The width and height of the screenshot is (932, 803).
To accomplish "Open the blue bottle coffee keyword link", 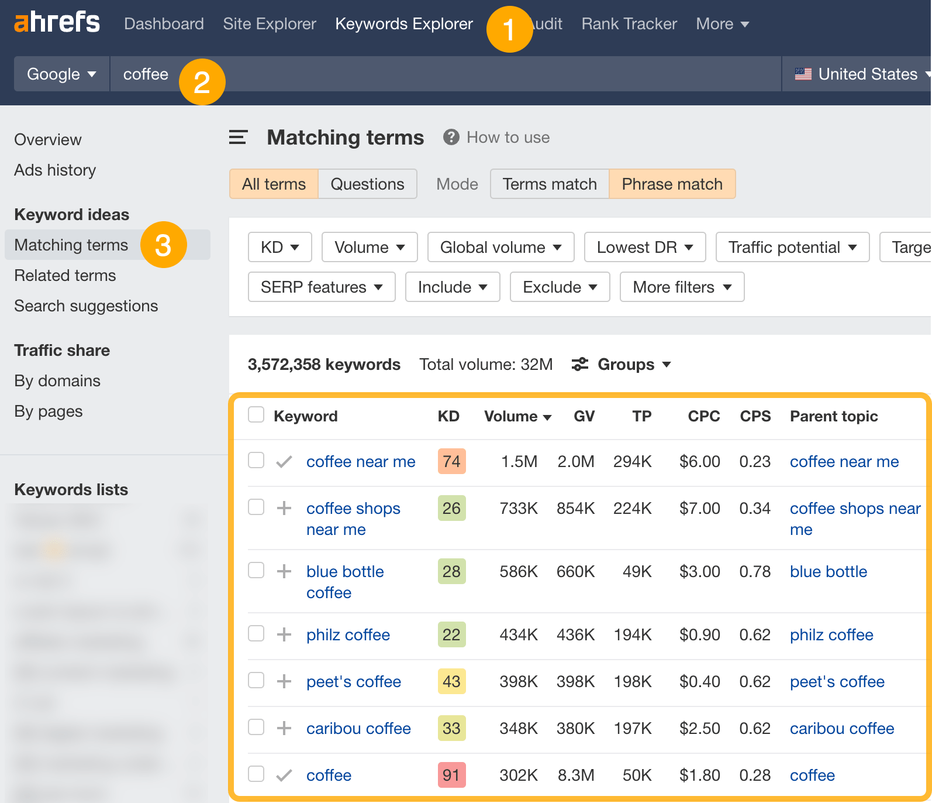I will click(x=345, y=582).
